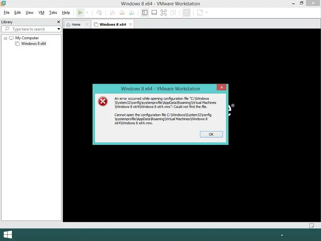Click the message log icon in status bar

311,226
